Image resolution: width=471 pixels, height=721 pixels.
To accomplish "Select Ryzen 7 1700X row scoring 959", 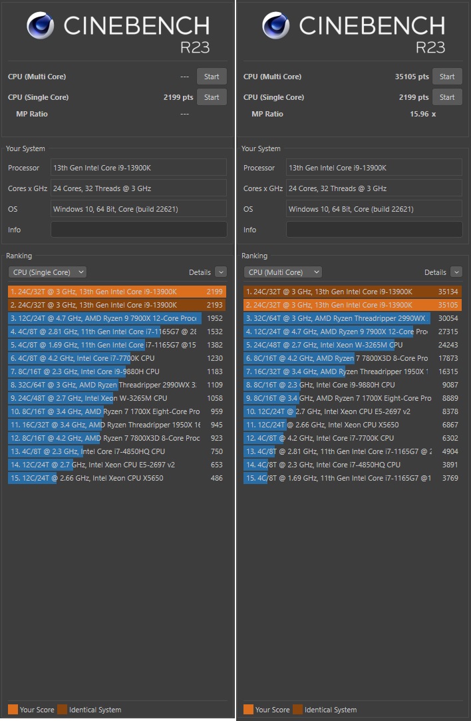I will 116,411.
